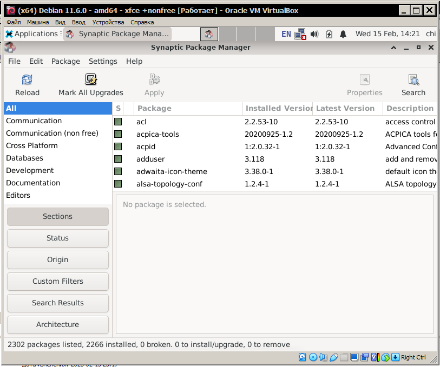
Task: Open the Applications menu in xfce panel
Action: pyautogui.click(x=33, y=34)
